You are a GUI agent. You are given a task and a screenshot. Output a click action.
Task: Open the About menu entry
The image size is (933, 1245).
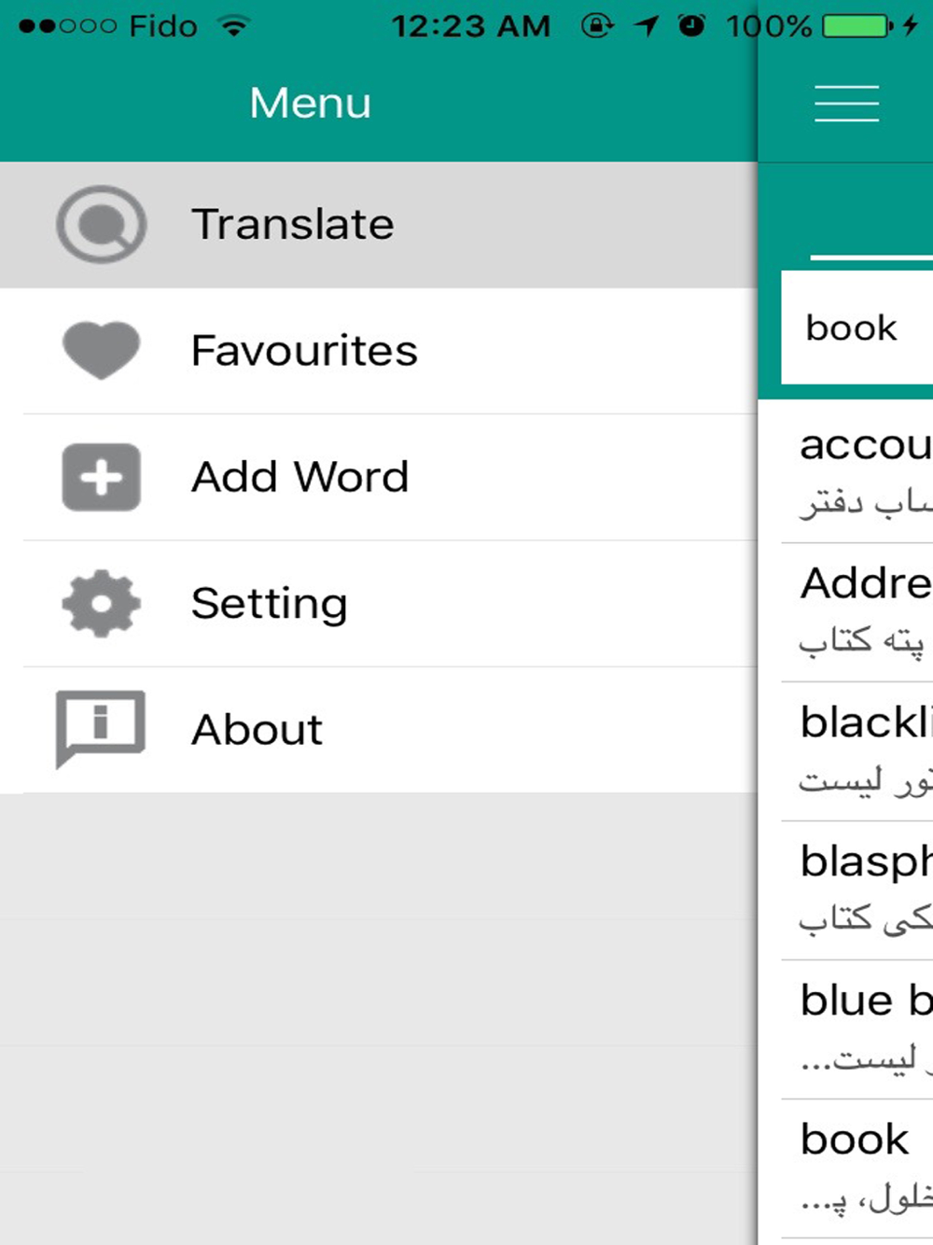(x=379, y=730)
